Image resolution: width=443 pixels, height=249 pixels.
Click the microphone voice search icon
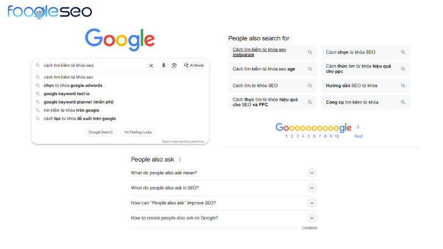[163, 65]
